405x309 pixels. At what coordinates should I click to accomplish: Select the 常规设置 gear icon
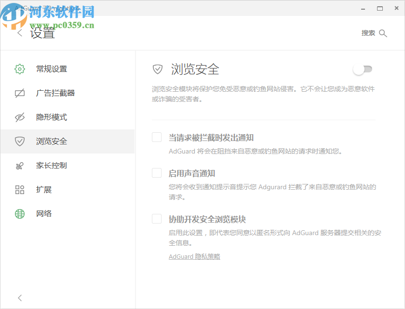tap(19, 69)
